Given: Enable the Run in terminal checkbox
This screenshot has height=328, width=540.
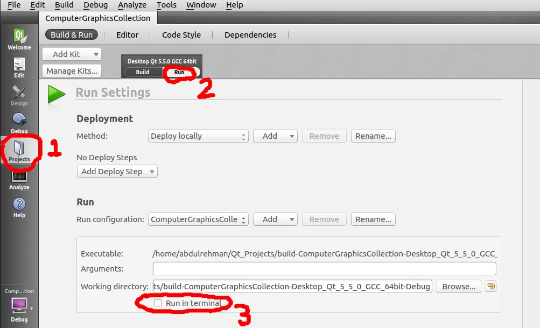Looking at the screenshot, I should (158, 303).
